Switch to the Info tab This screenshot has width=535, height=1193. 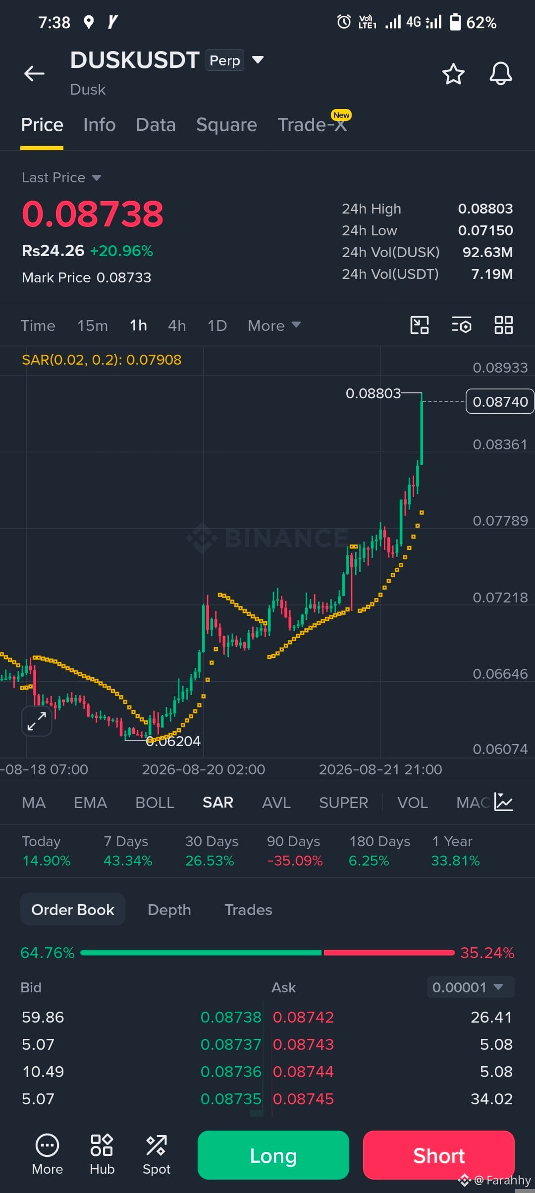100,125
